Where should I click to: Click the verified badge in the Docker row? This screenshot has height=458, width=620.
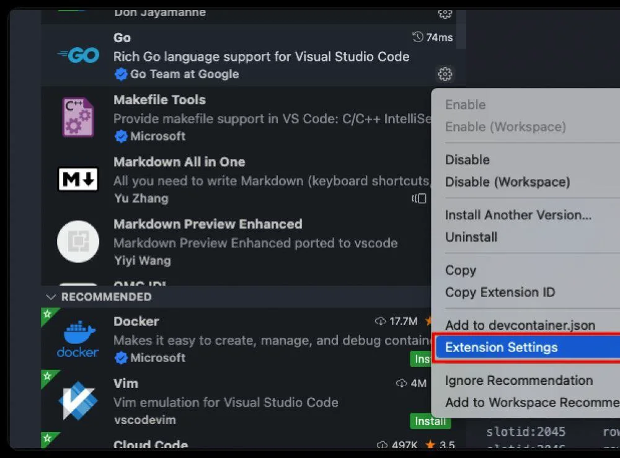tap(121, 358)
